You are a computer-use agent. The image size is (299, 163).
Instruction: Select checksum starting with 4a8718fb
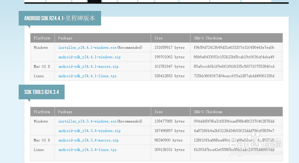234,131
